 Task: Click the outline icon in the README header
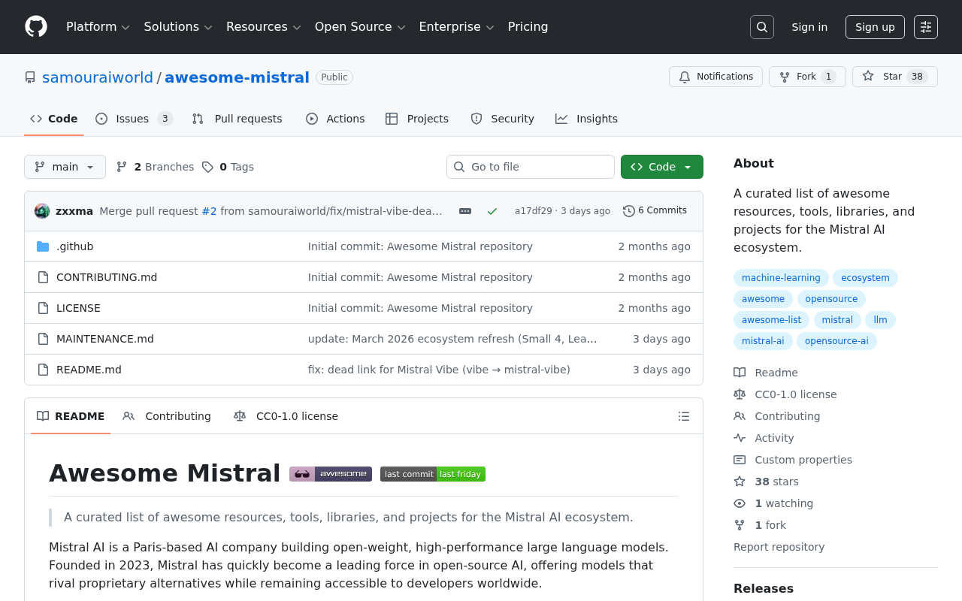point(683,415)
